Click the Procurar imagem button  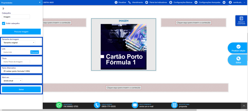(x=21, y=31)
